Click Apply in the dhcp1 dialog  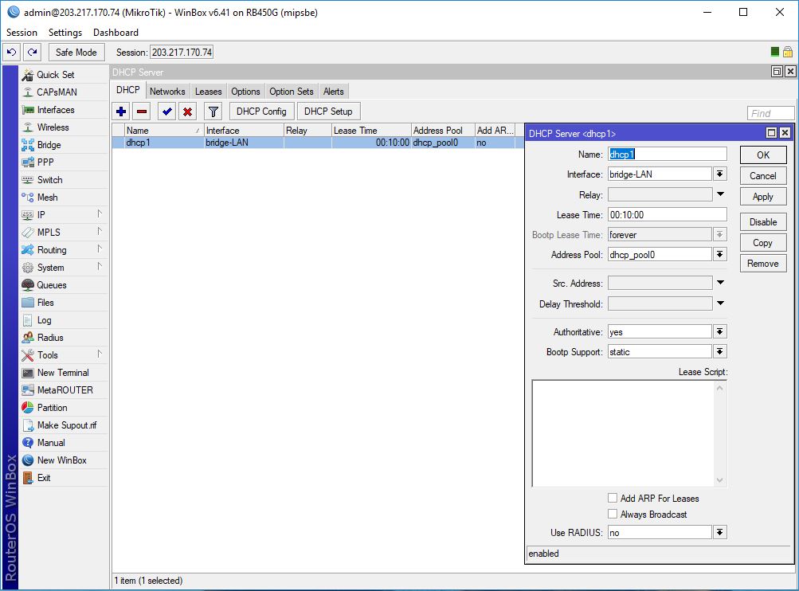click(x=763, y=197)
